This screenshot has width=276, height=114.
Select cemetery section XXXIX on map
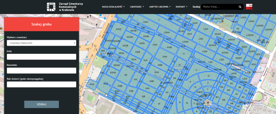pos(218,34)
